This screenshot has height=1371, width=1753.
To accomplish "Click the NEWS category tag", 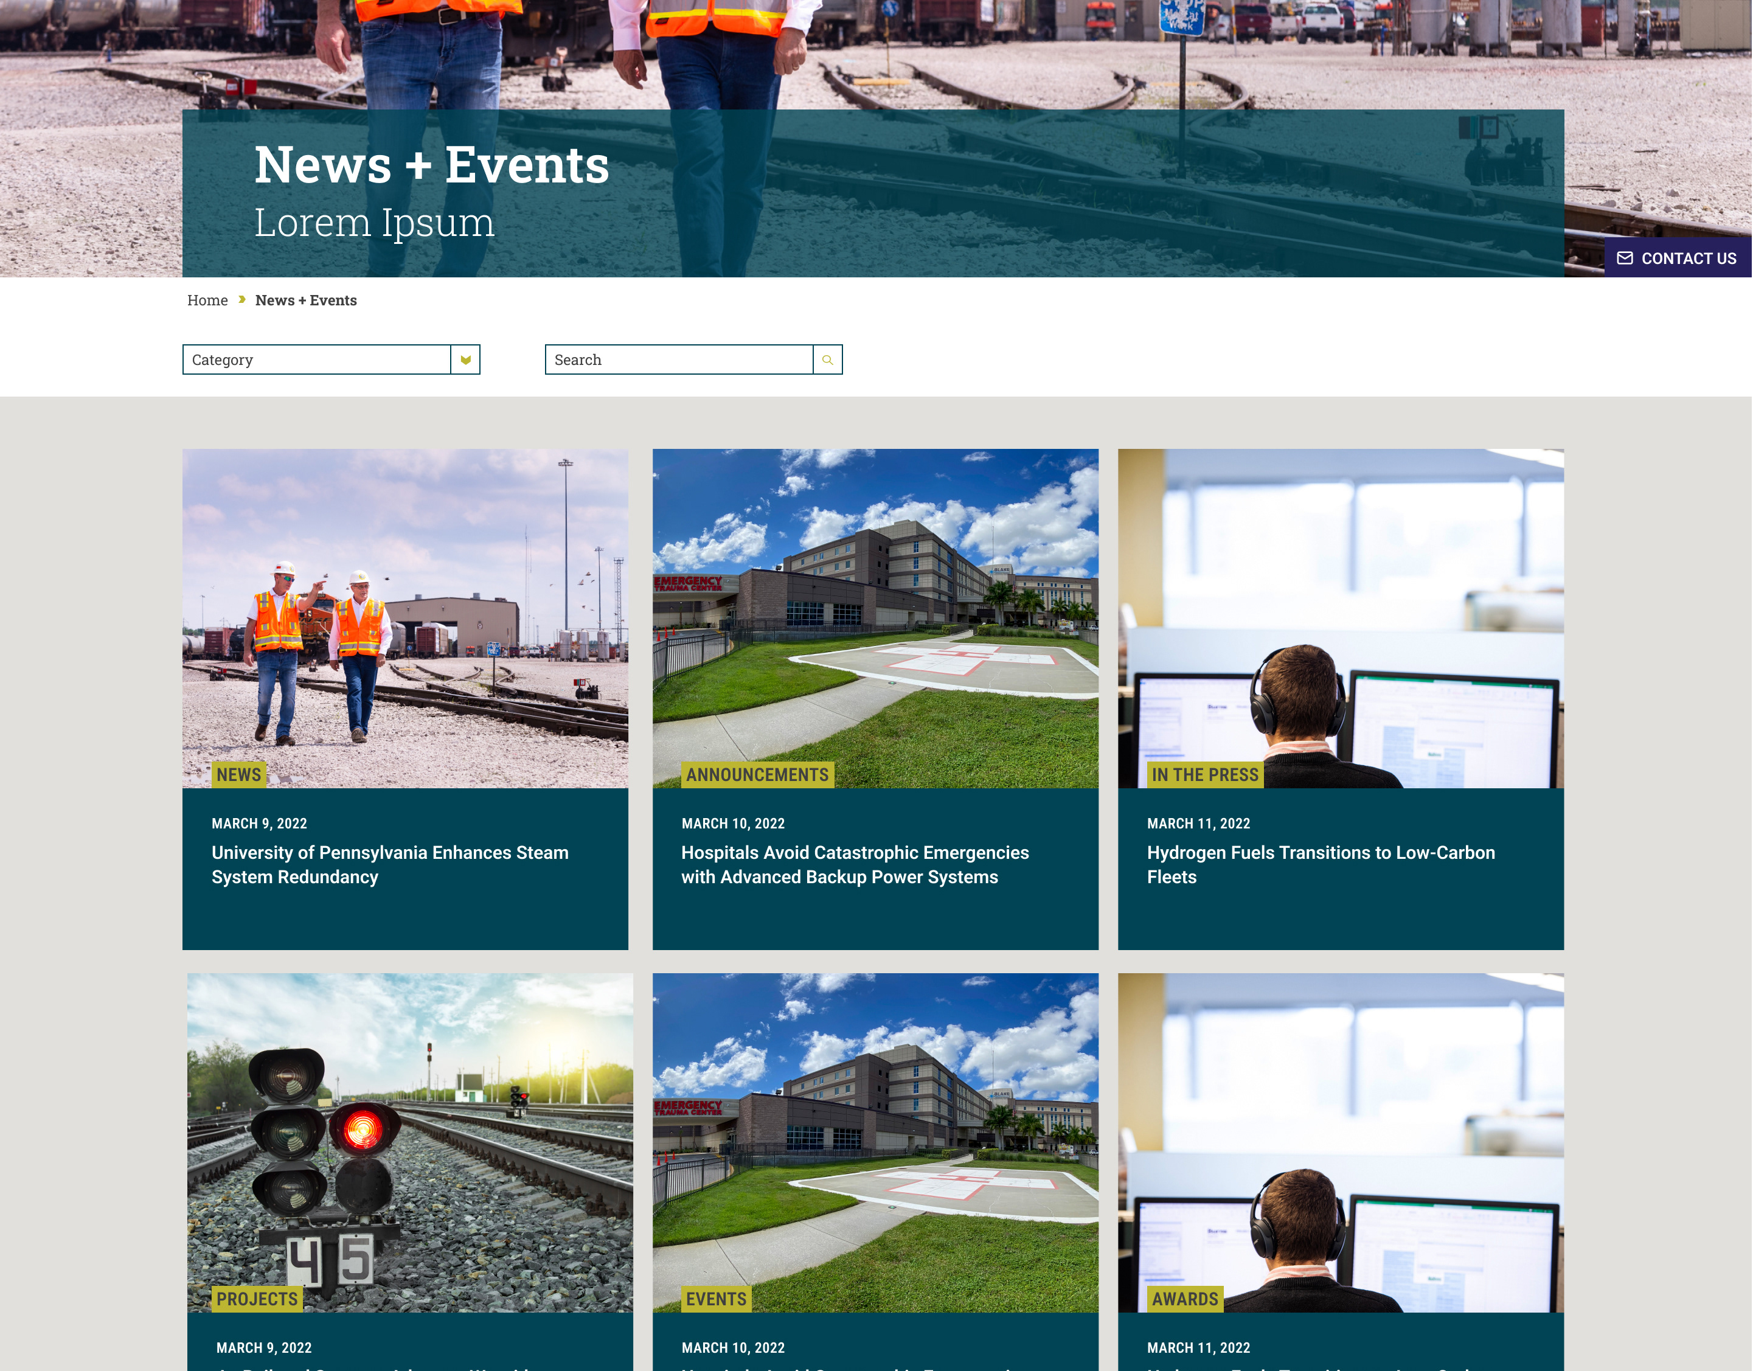I will coord(238,774).
